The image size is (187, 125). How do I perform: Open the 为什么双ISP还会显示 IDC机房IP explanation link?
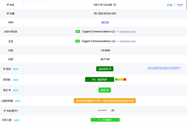(x=164, y=68)
